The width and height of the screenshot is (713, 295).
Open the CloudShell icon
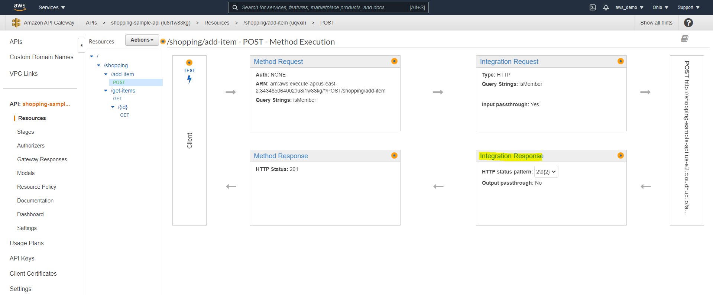[593, 7]
